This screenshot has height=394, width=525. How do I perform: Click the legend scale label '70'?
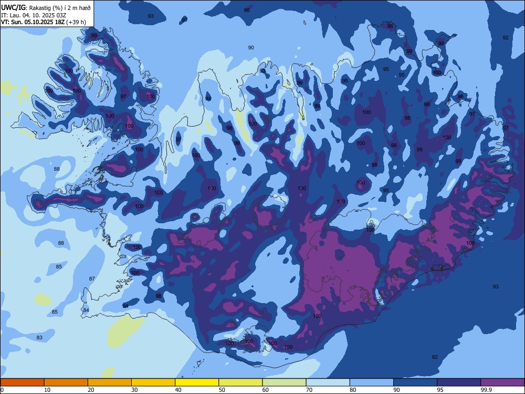coord(309,390)
